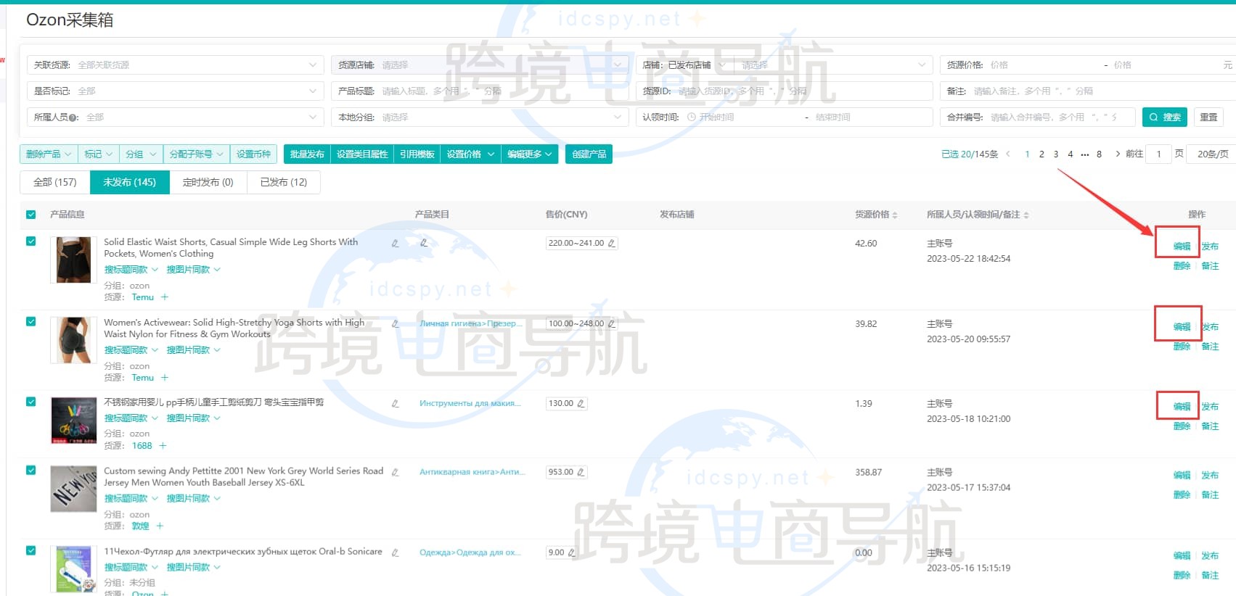This screenshot has height=596, width=1236.
Task: Edit price pencil icon in 953.00 field
Action: point(581,472)
